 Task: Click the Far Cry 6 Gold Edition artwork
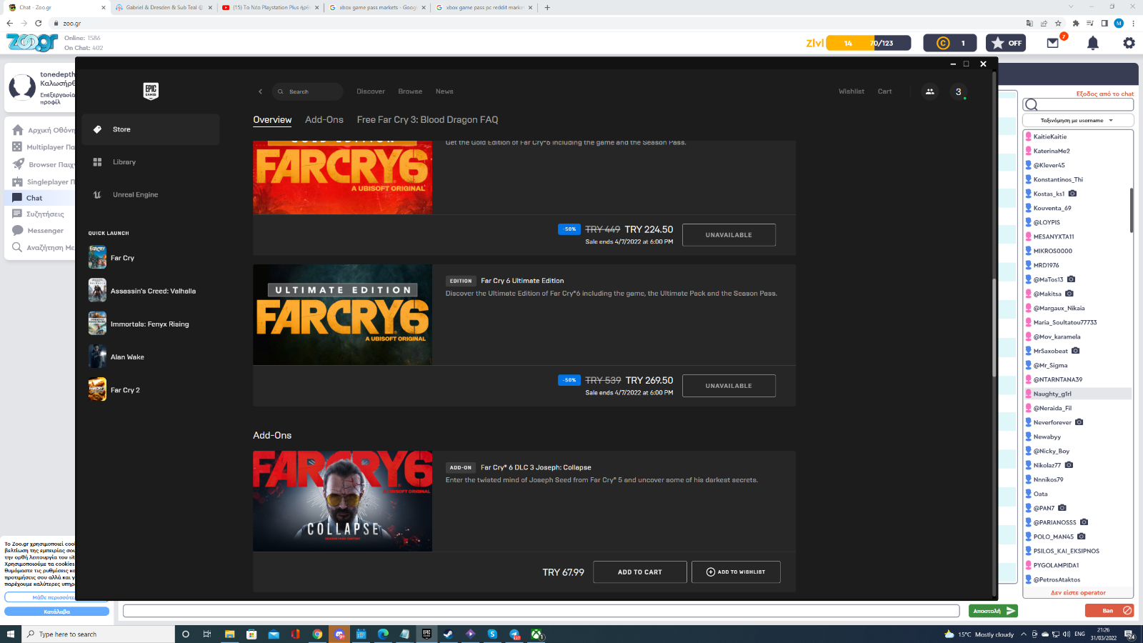tap(342, 178)
